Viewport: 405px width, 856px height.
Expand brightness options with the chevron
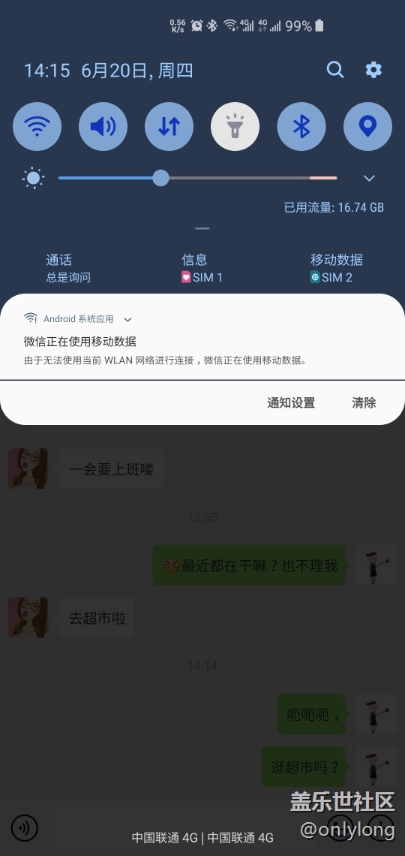pos(369,178)
